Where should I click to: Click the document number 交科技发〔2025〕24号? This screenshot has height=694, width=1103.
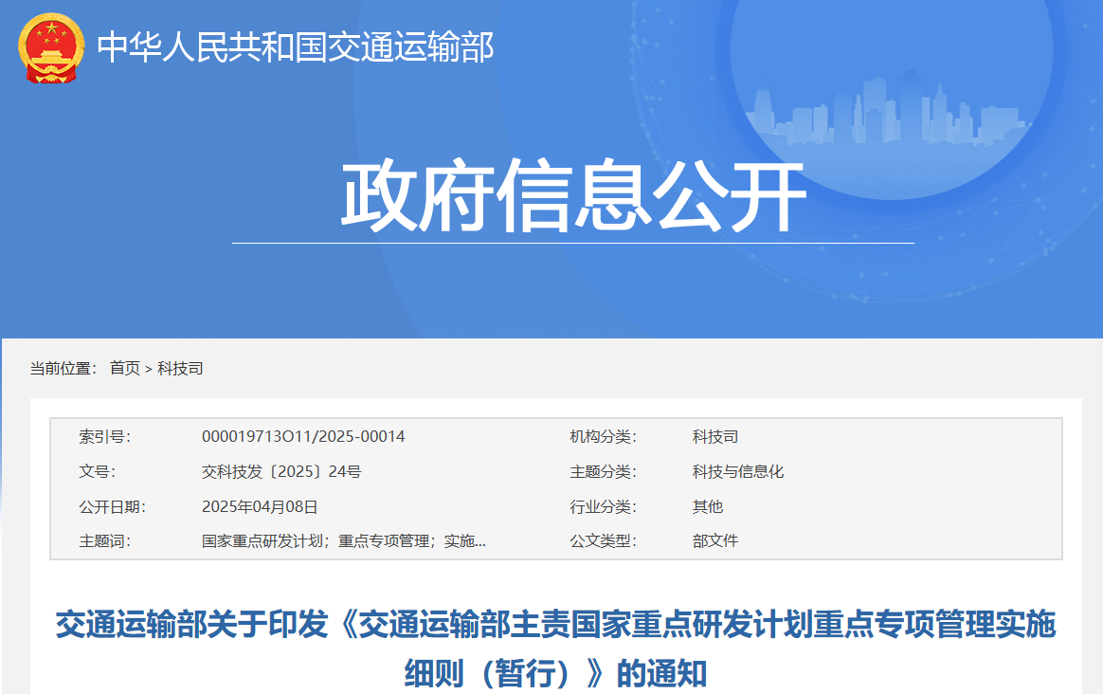pyautogui.click(x=281, y=471)
